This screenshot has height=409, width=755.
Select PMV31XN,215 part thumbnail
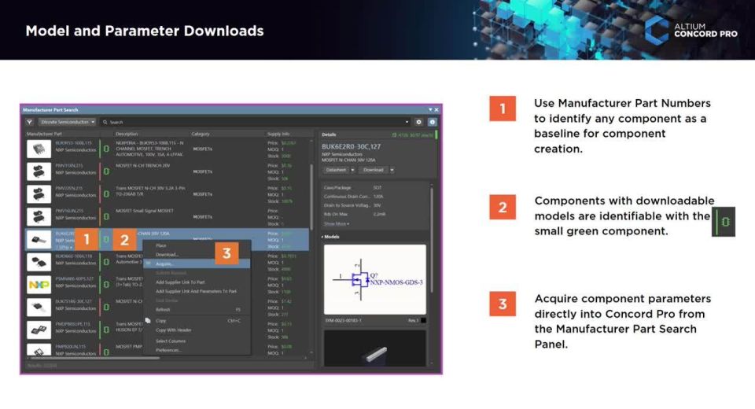coord(39,171)
